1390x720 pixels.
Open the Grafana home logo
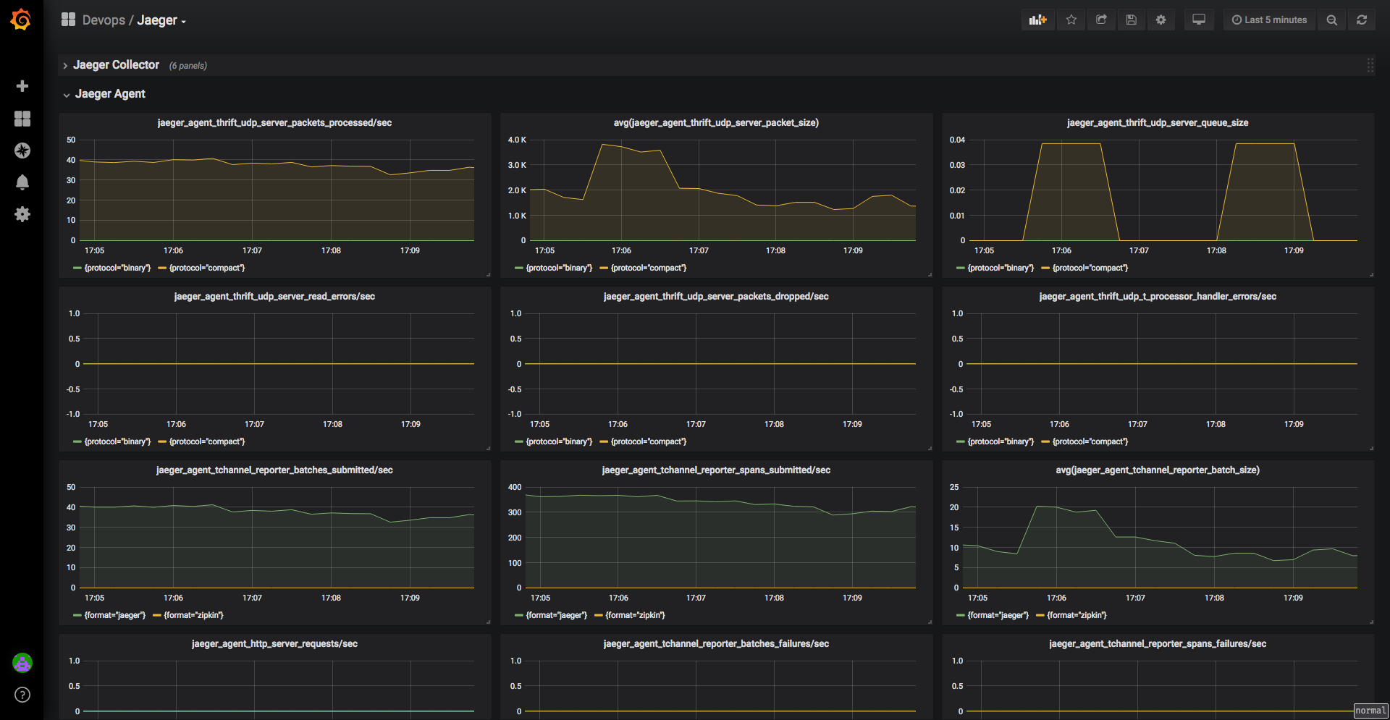tap(21, 20)
